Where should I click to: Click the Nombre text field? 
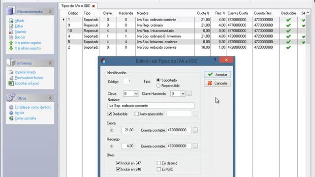[151, 106]
